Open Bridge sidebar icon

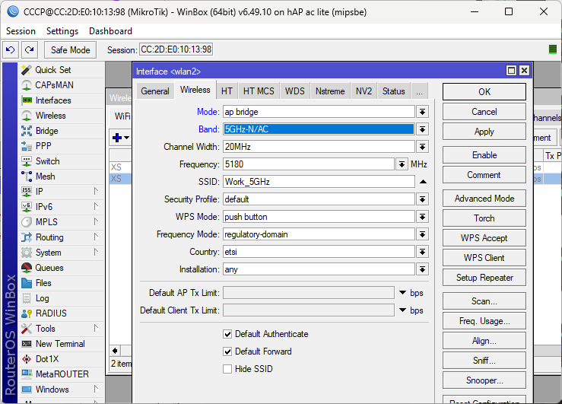click(27, 131)
